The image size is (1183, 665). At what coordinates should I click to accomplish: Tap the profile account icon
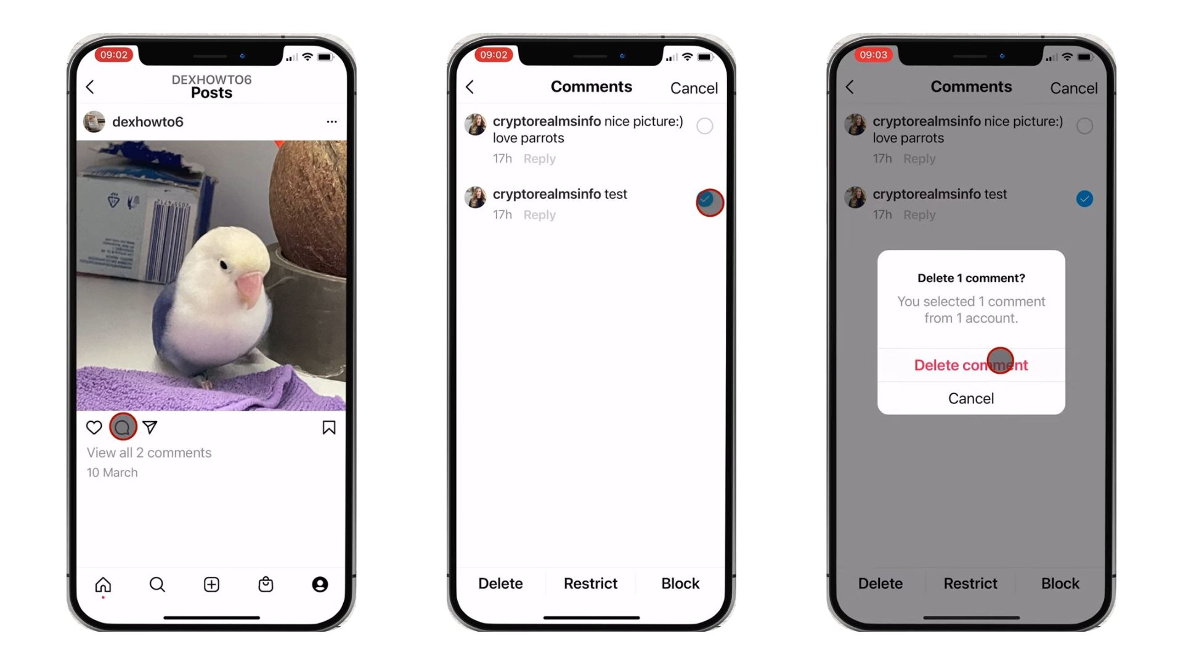point(320,584)
